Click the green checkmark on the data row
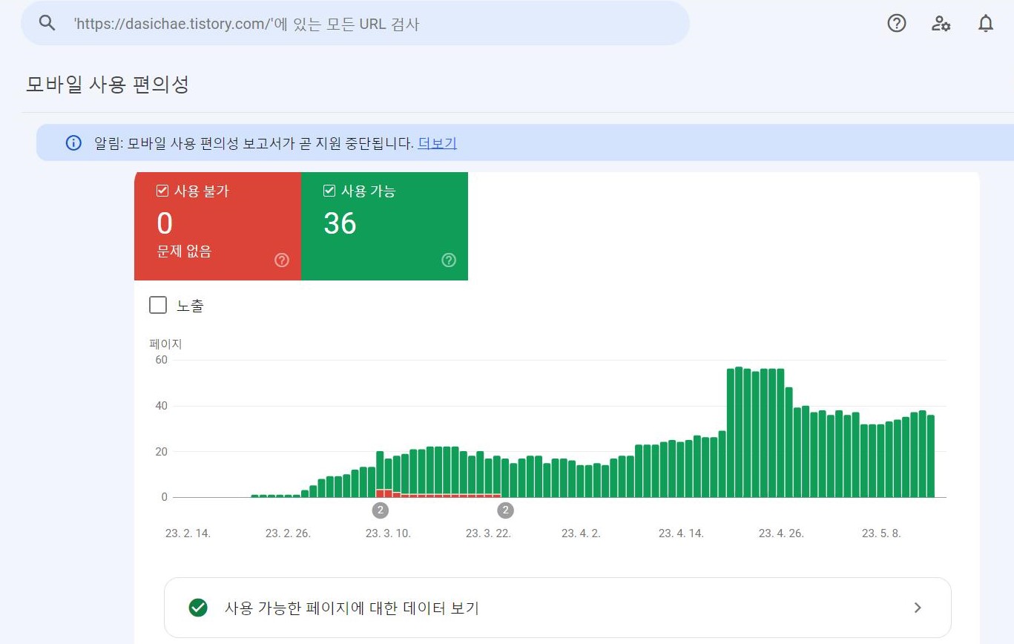1014x644 pixels. tap(197, 608)
